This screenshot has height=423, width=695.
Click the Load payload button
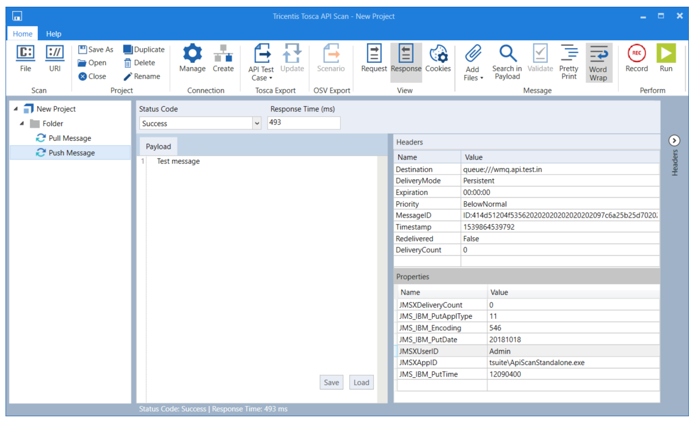[x=362, y=382]
